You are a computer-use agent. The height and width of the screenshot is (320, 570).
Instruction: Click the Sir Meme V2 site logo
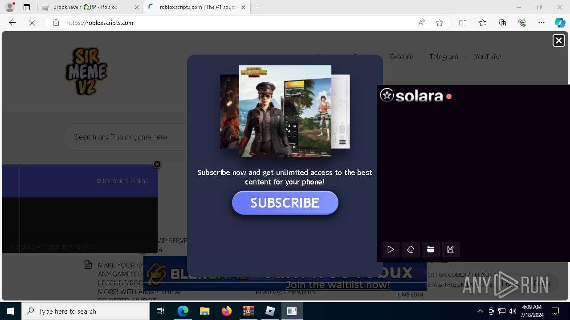[x=86, y=71]
